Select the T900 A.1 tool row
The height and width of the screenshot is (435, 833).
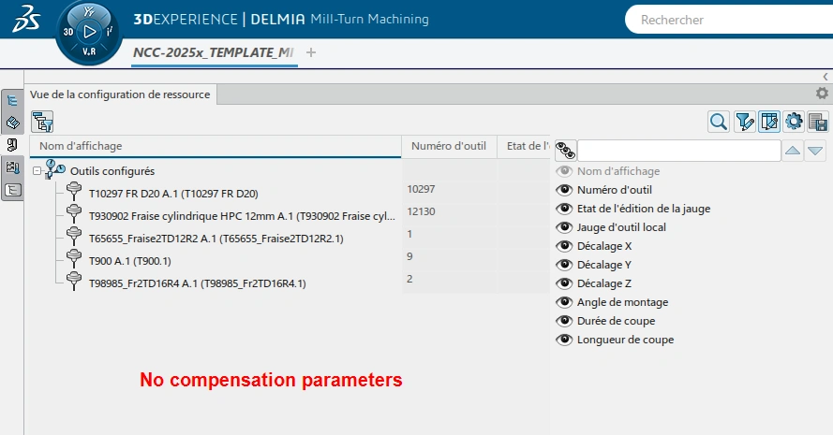pyautogui.click(x=129, y=261)
